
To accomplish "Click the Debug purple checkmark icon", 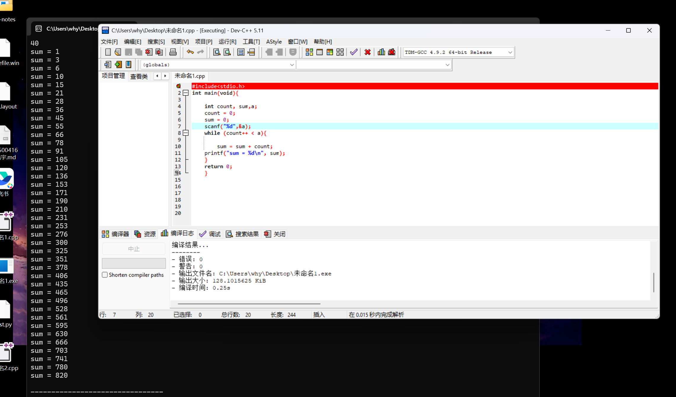I will click(354, 52).
